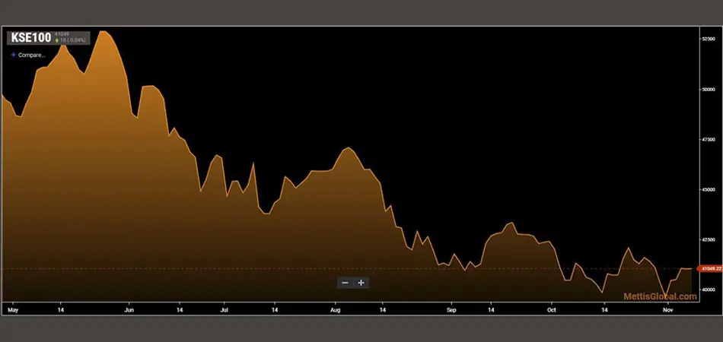Screen dimensions: 723x342
Task: Click the Jul label on date axis
Action: point(225,310)
